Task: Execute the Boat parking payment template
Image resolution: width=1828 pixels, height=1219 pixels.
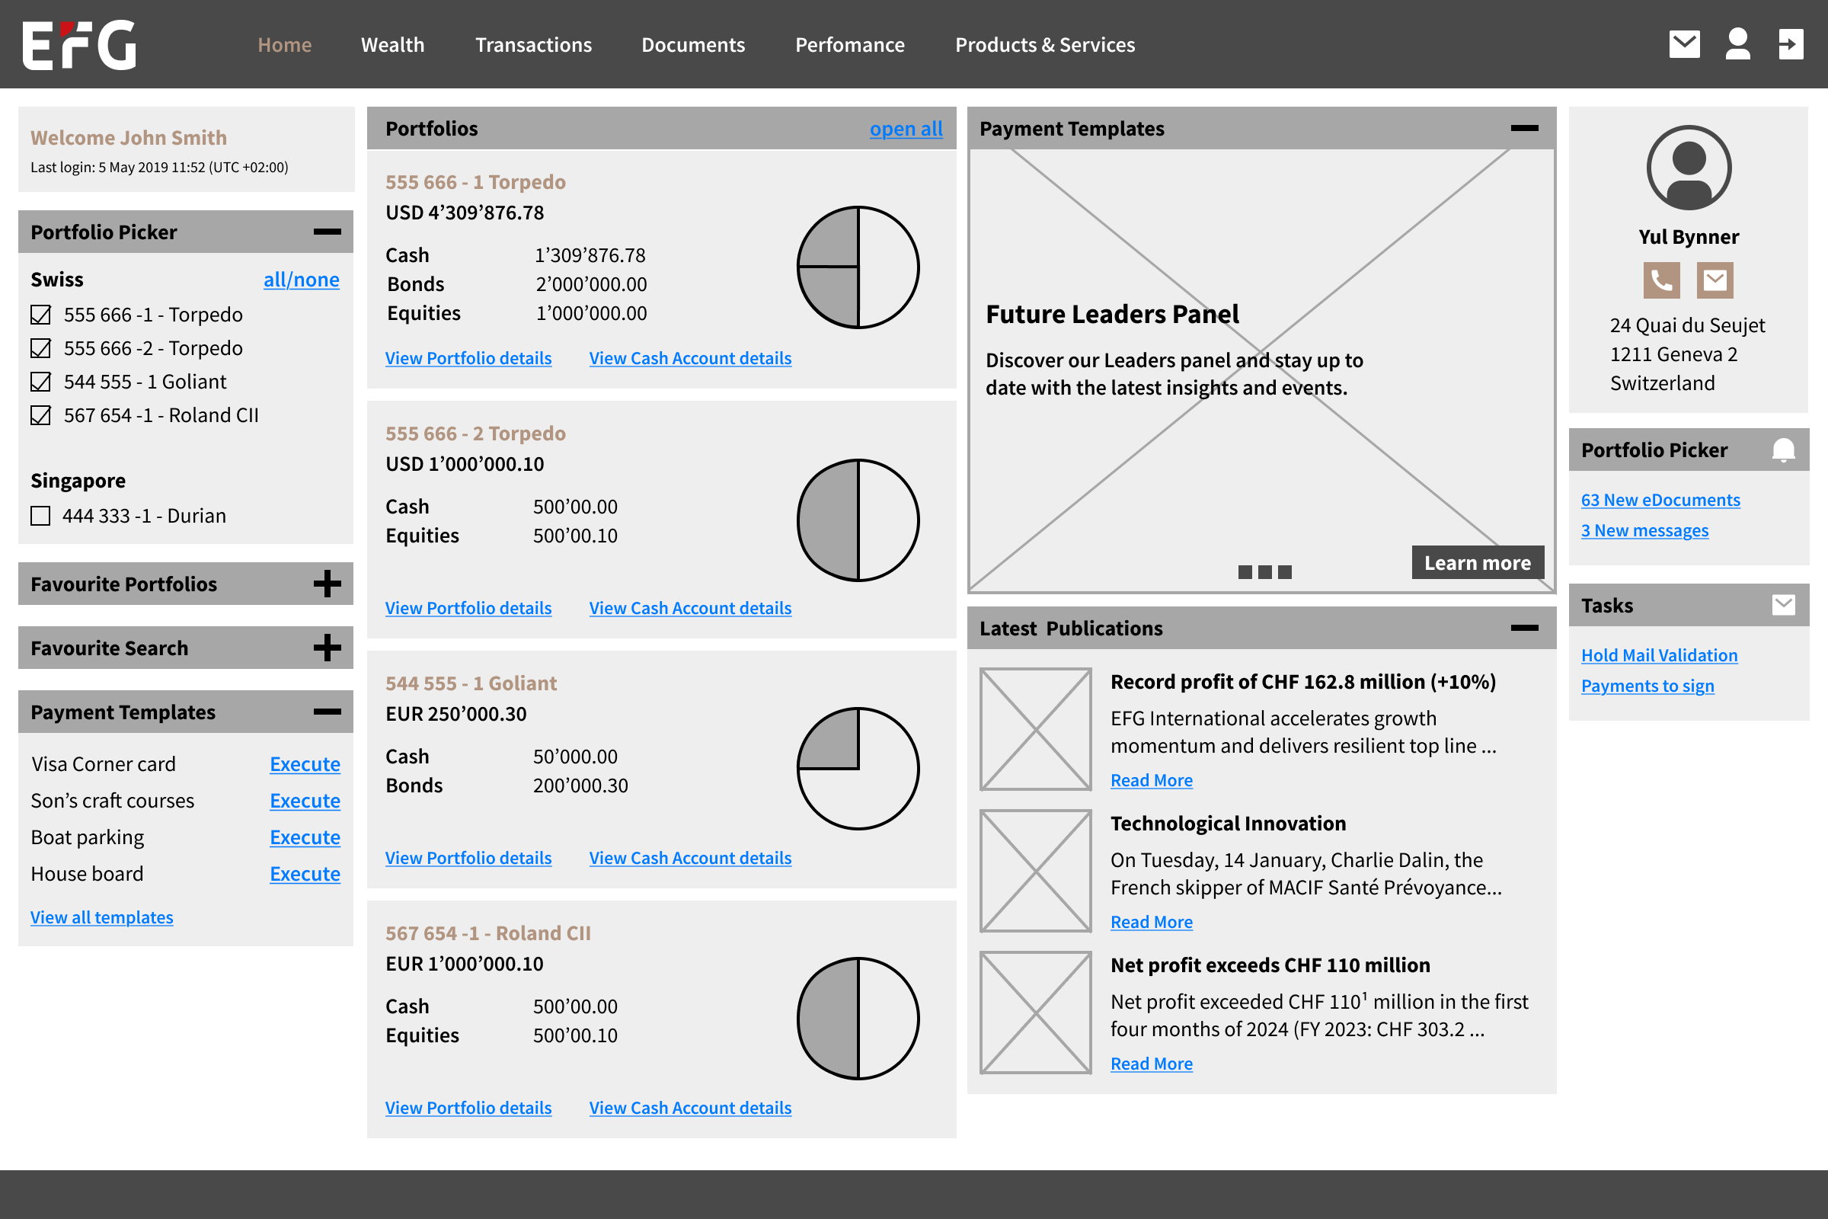Action: coord(305,837)
